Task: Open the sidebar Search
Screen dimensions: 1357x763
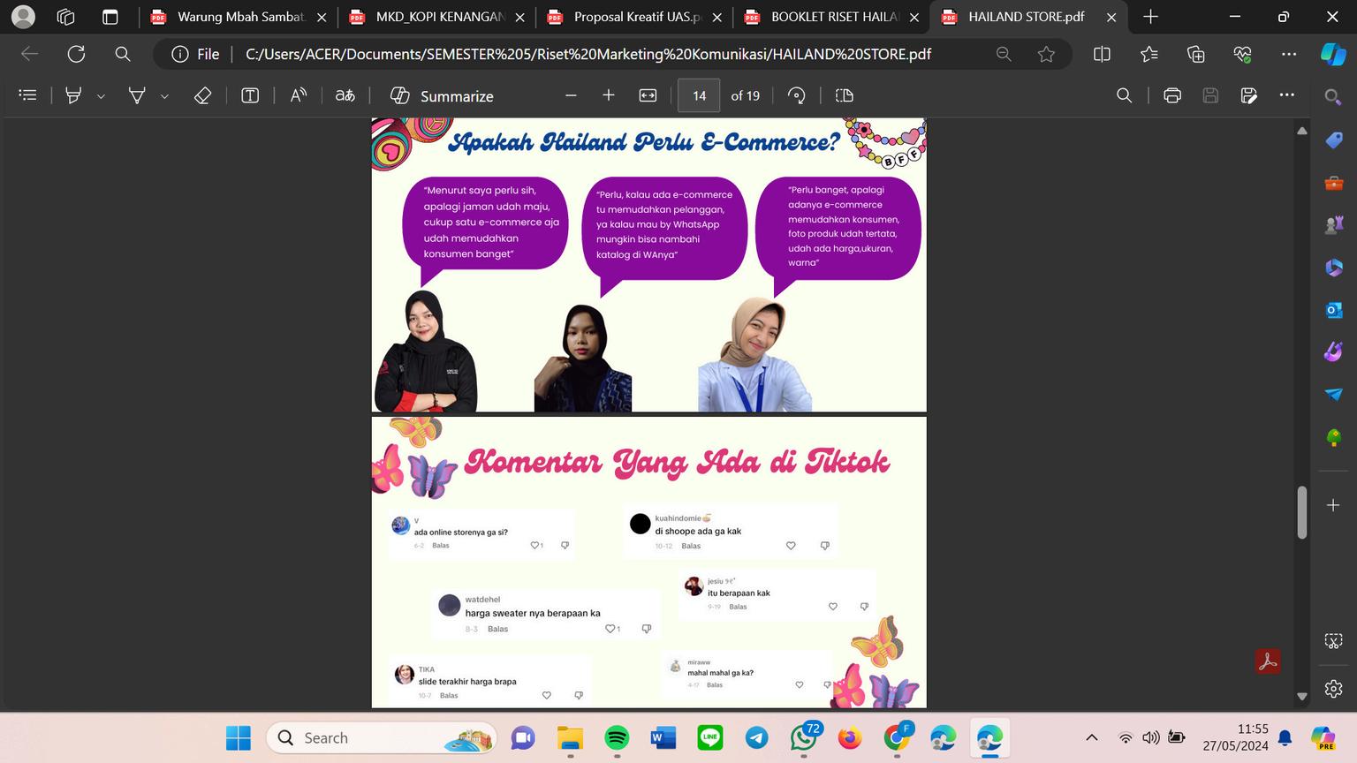Action: [1333, 96]
